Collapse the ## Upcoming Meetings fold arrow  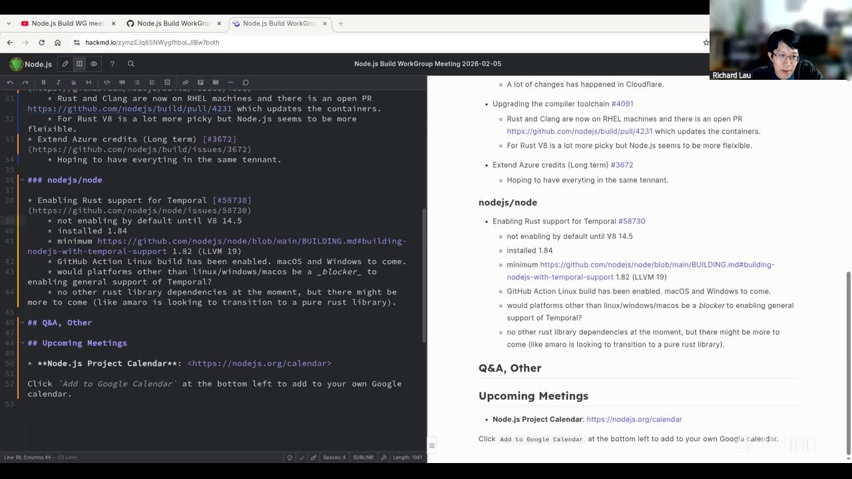pyautogui.click(x=22, y=343)
